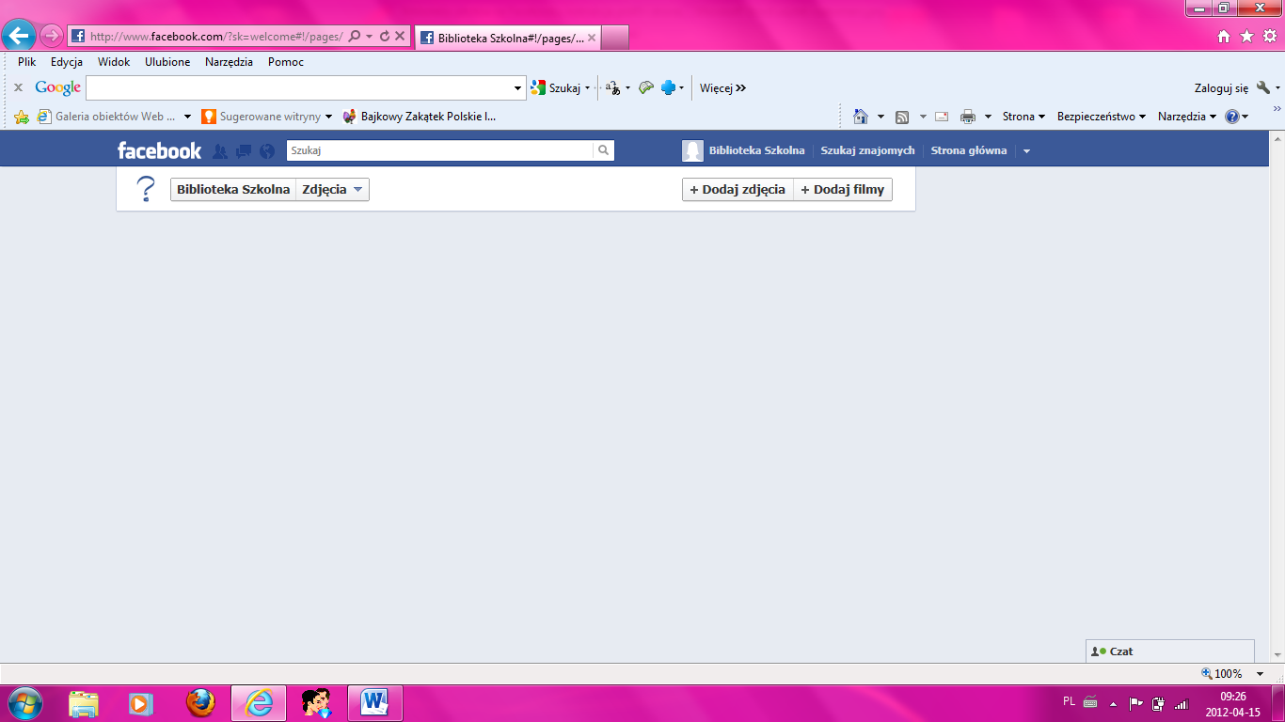Click the Google logo on the toolbar

[x=58, y=87]
